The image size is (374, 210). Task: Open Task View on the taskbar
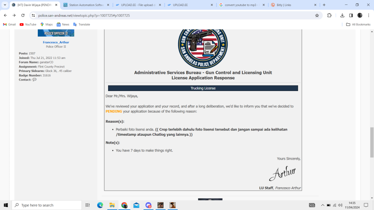(x=88, y=205)
